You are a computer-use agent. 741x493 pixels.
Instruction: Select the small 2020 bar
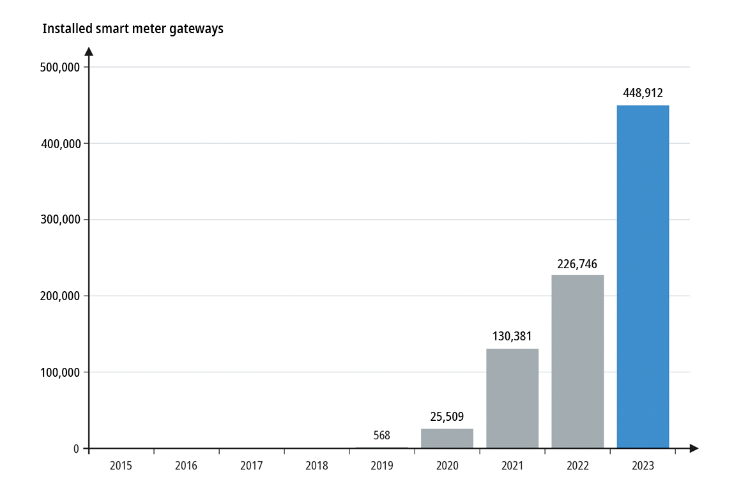click(x=447, y=438)
